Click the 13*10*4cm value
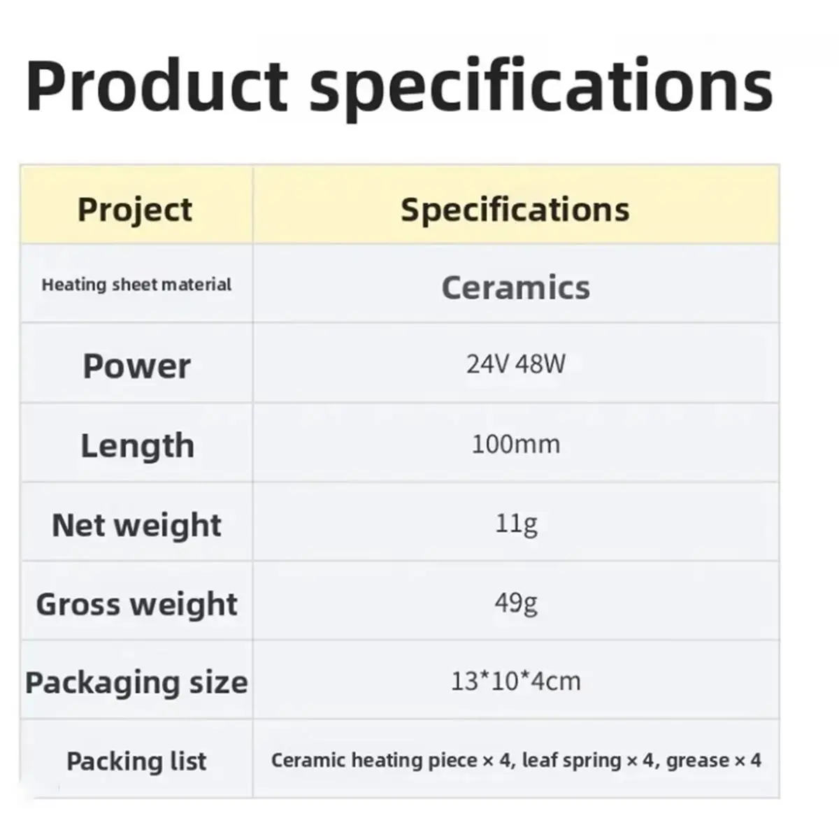Screen dimensions: 839x839 pyautogui.click(x=516, y=681)
